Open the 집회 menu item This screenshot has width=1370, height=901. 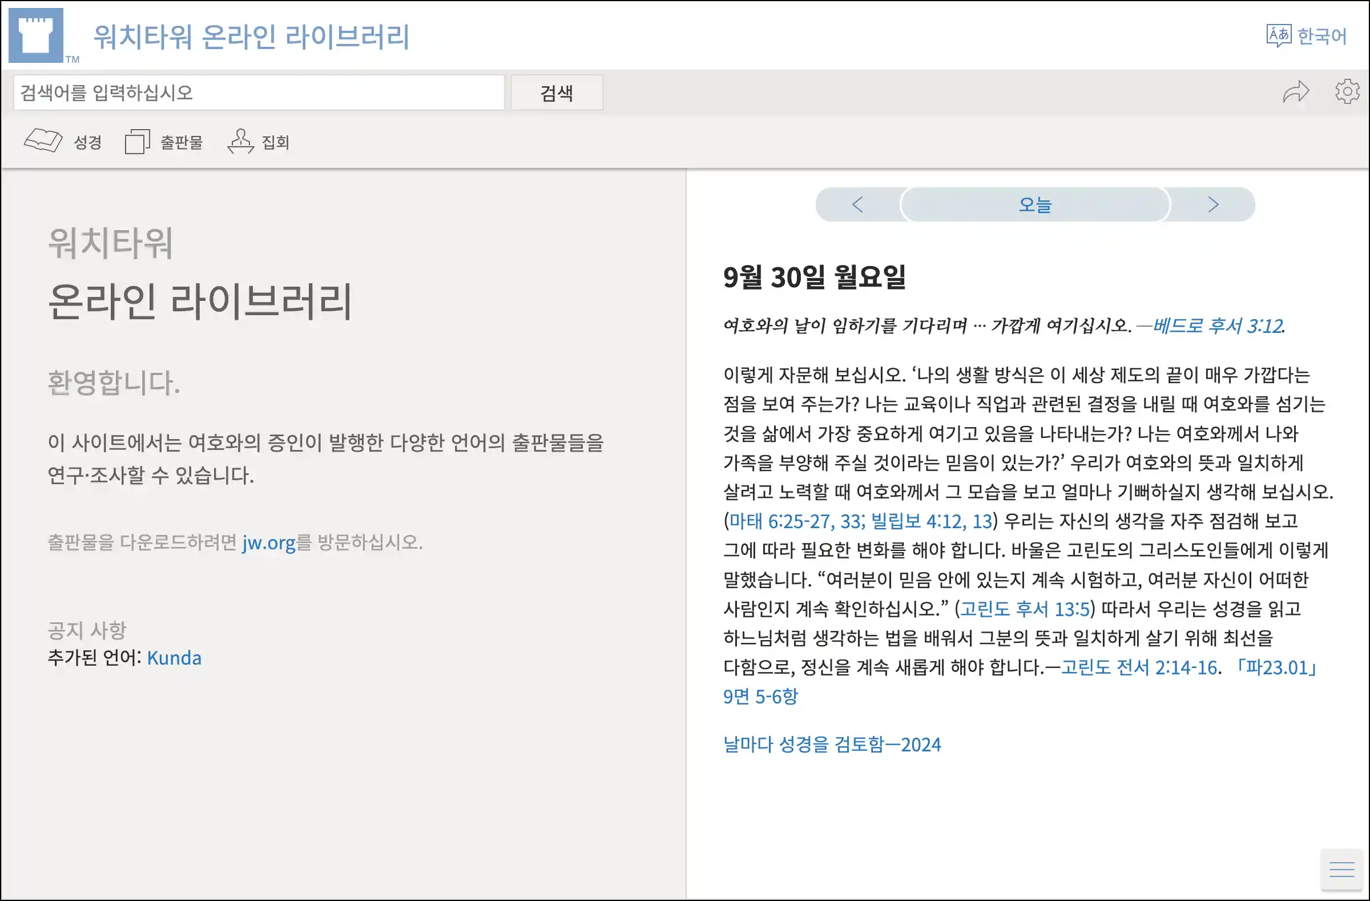(x=275, y=142)
